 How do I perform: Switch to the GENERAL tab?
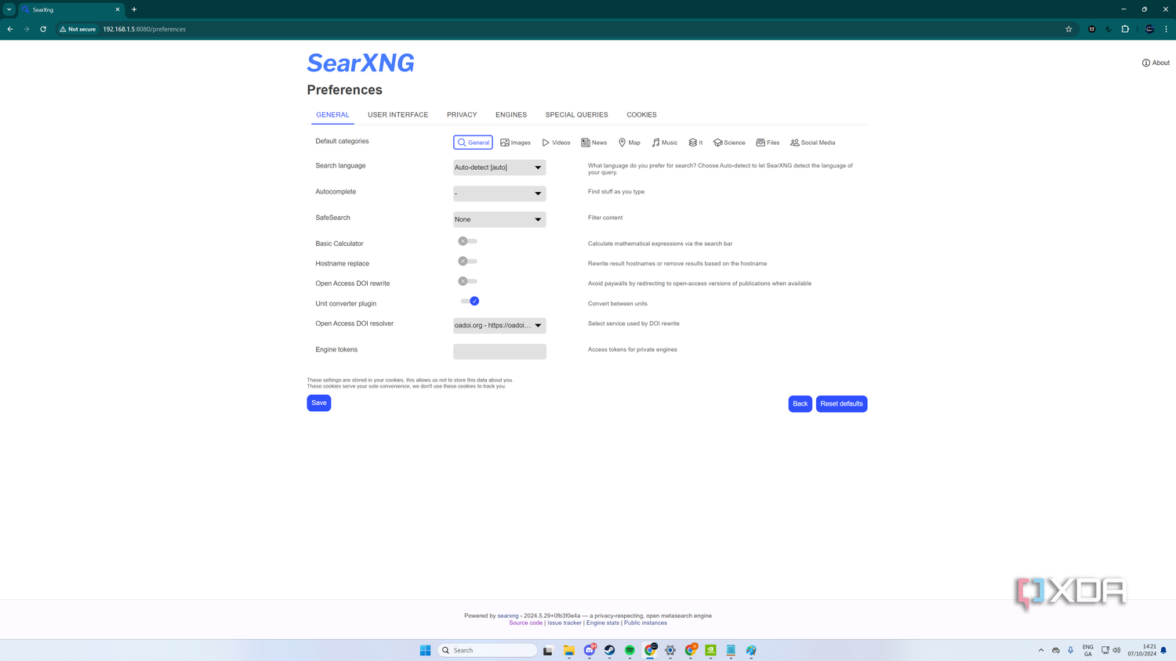coord(332,114)
